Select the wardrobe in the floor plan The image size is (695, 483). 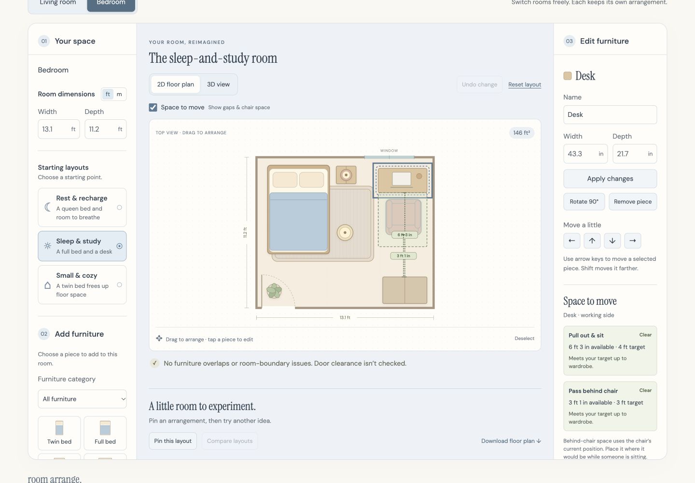pos(405,290)
